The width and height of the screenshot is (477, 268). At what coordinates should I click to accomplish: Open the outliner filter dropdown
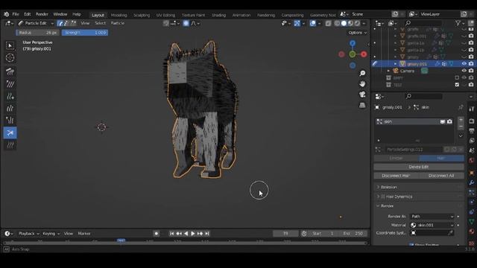460,23
